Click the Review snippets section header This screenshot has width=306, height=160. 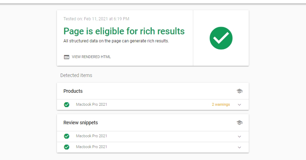pos(80,123)
